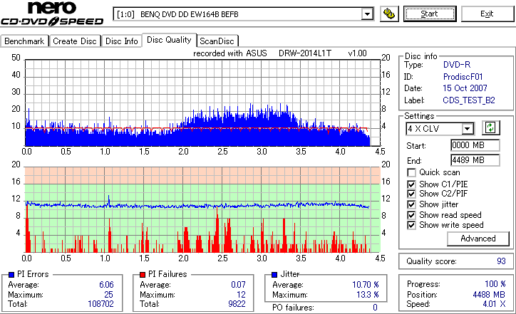The height and width of the screenshot is (314, 516).
Task: Click PI Failures average 0.07
Action: (x=238, y=284)
